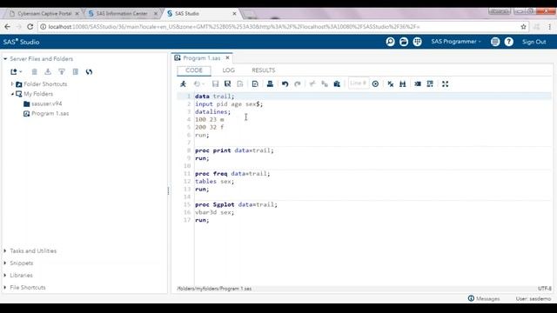Viewport: 557px width, 313px height.
Task: Click the Search icon in SAS Studio header
Action: (x=391, y=42)
